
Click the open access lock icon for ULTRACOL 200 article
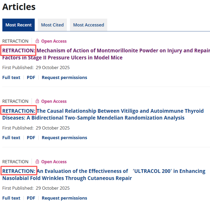(x=38, y=162)
